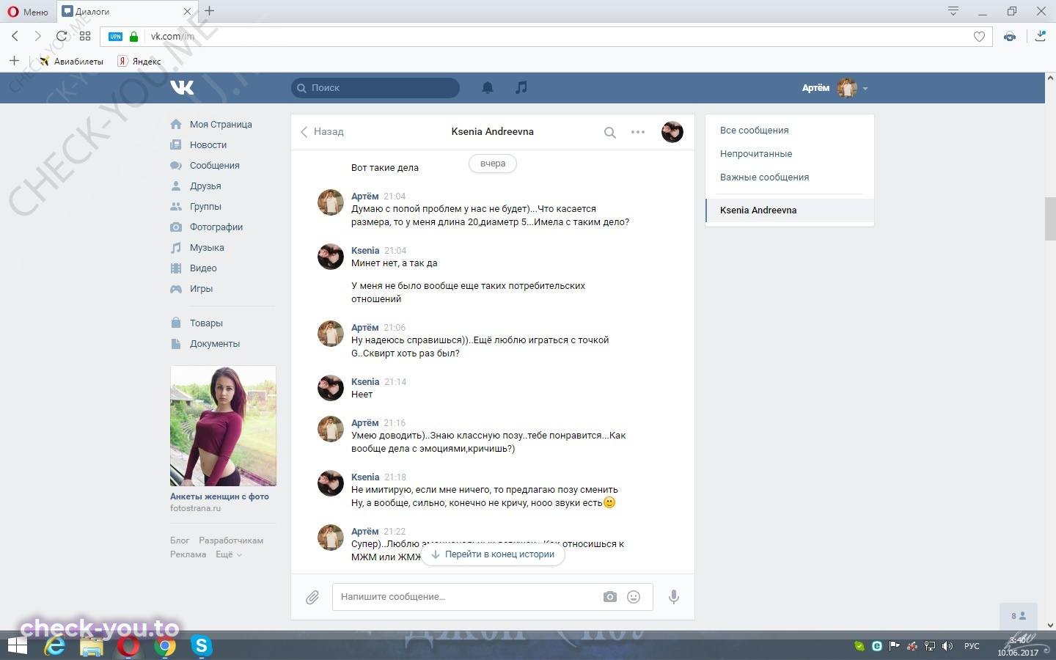This screenshot has width=1056, height=660.
Task: Open a new tab with the plus button
Action: coord(210,11)
